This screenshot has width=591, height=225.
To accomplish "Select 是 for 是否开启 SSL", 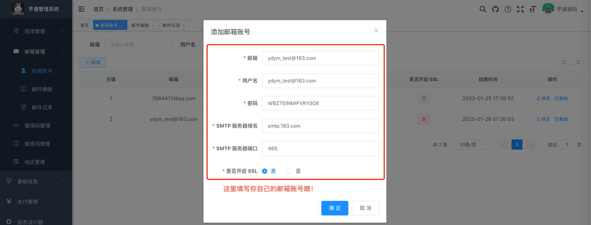I will click(265, 171).
